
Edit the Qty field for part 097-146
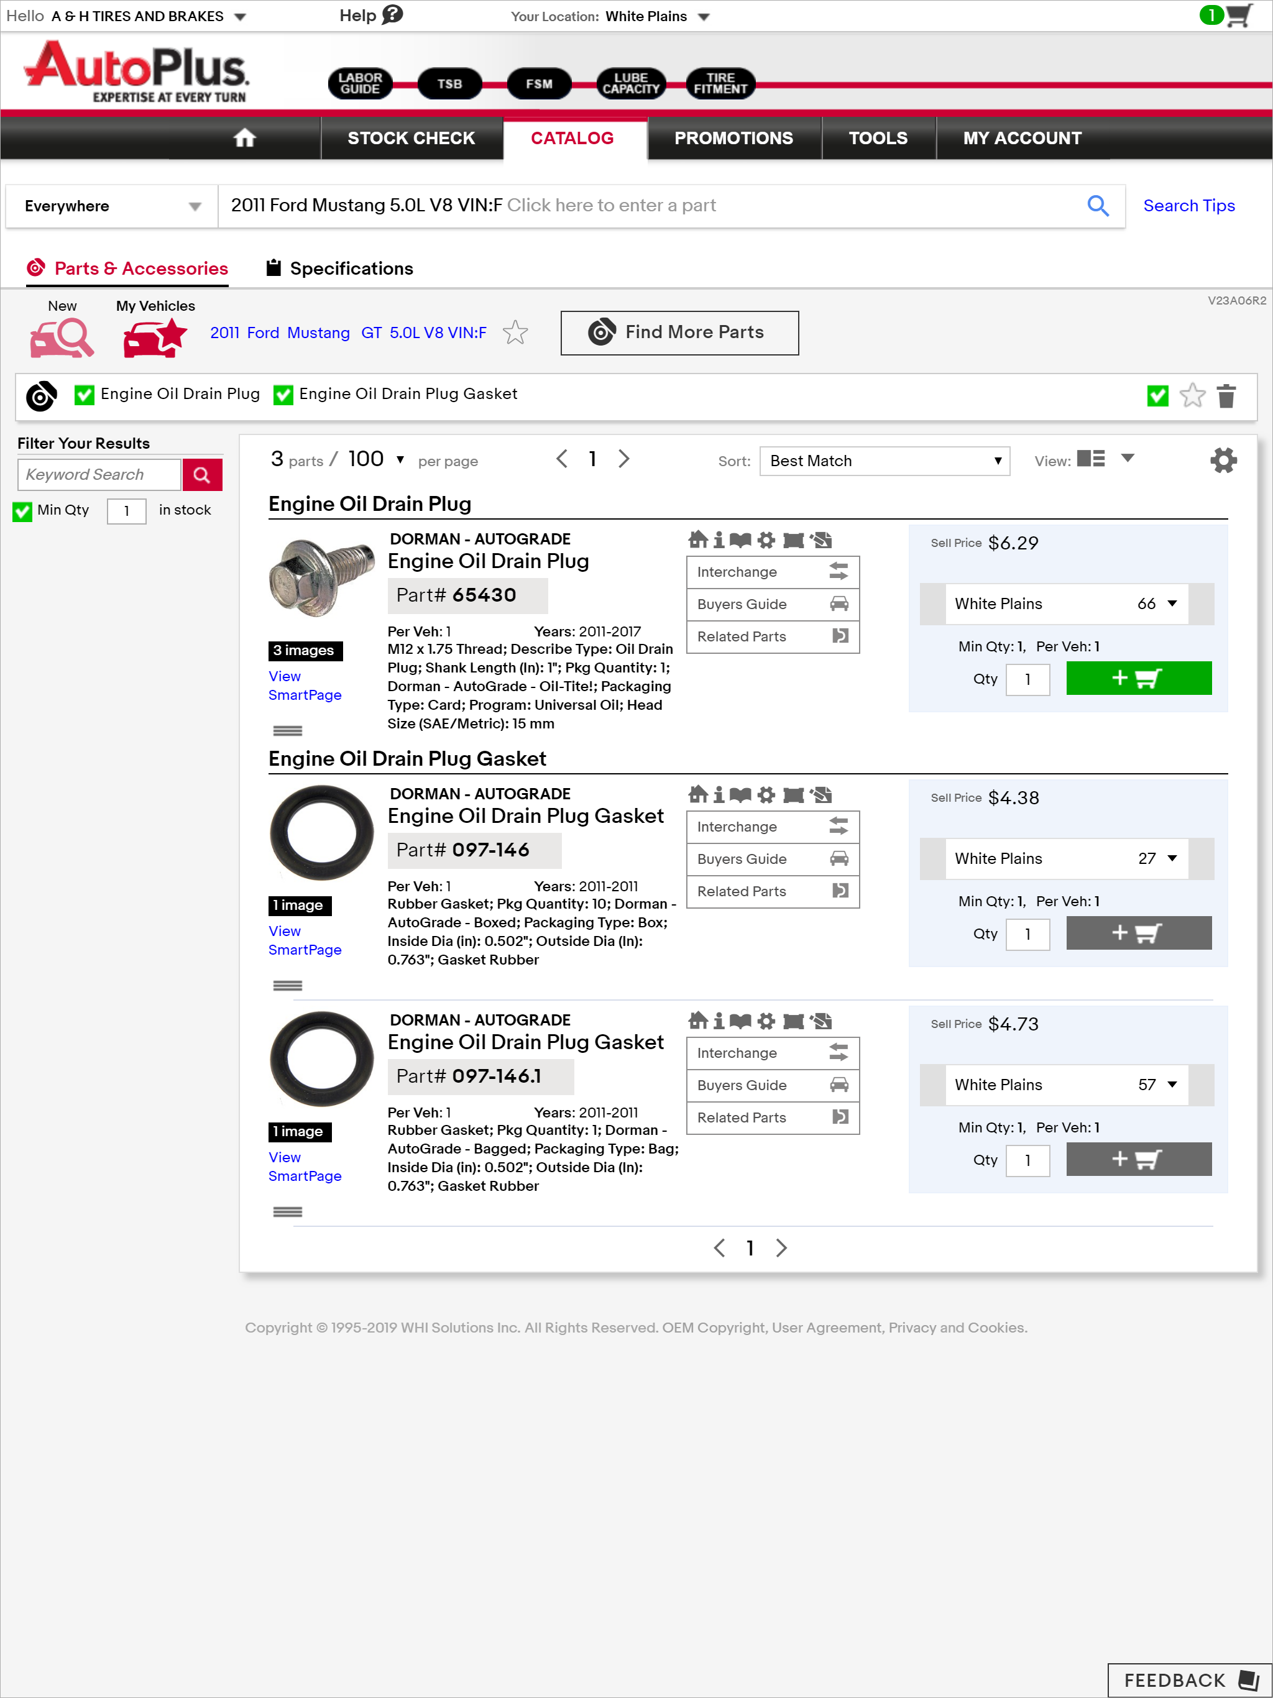(x=1027, y=934)
